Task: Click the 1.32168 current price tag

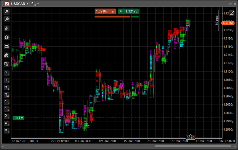Action: [x=228, y=23]
